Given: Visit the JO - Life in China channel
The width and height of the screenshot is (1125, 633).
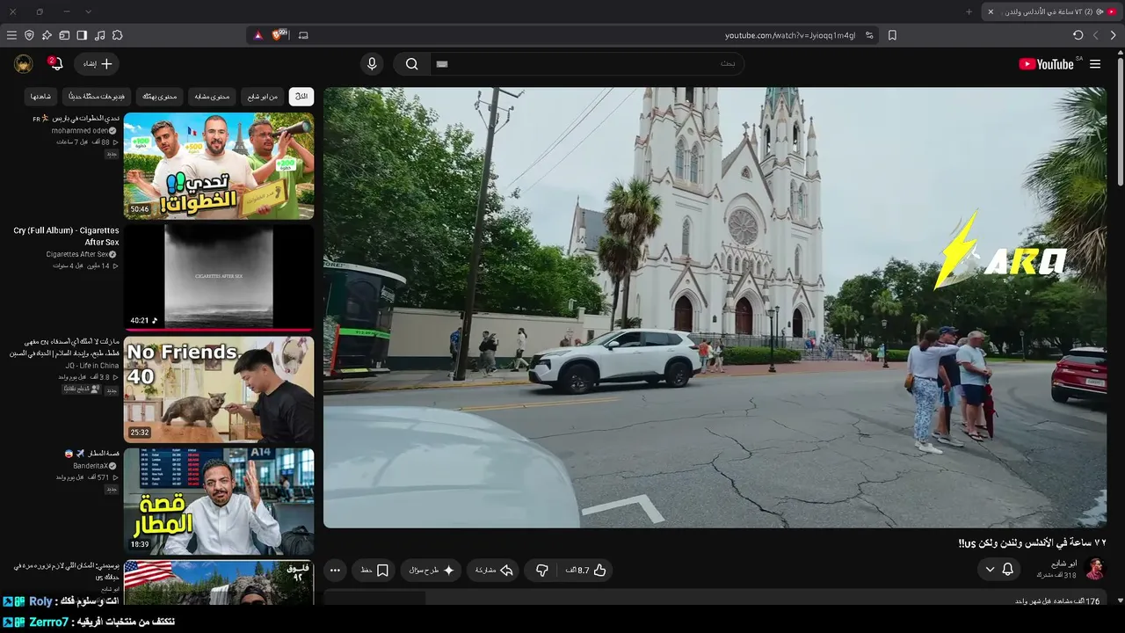Looking at the screenshot, I should point(91,365).
